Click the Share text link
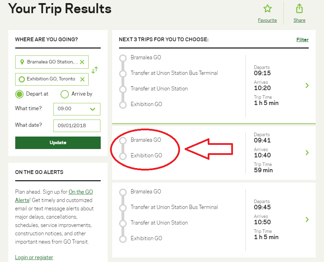324x262 pixels. pos(299,20)
